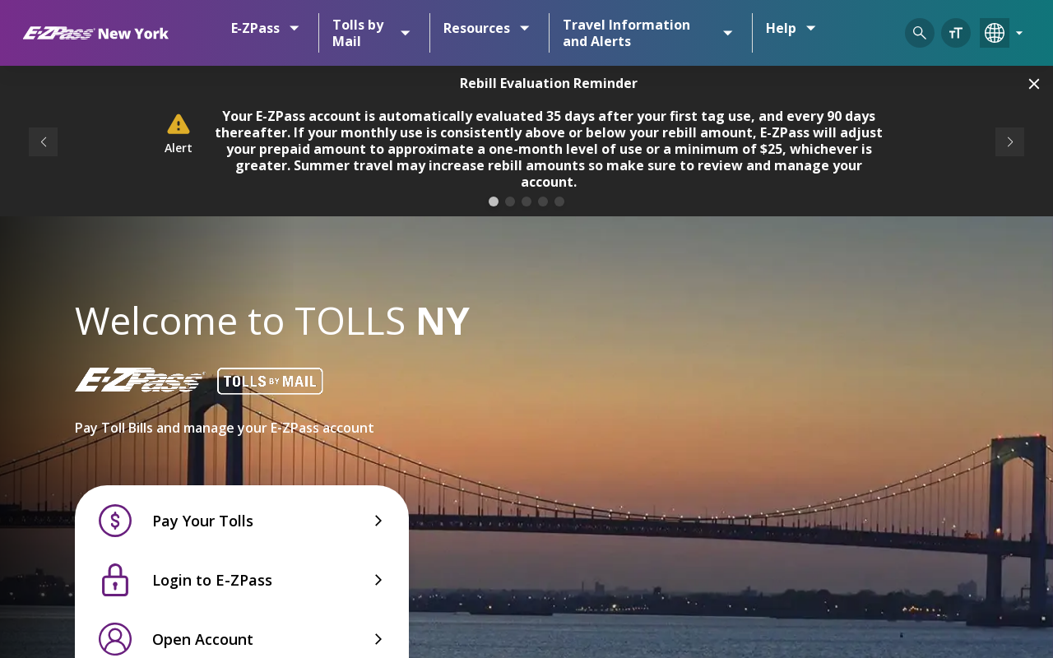Click the Pay Your Tolls chevron
This screenshot has width=1053, height=658.
(378, 521)
